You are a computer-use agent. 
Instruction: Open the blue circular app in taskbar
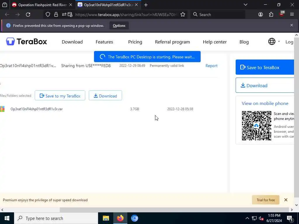(x=134, y=218)
